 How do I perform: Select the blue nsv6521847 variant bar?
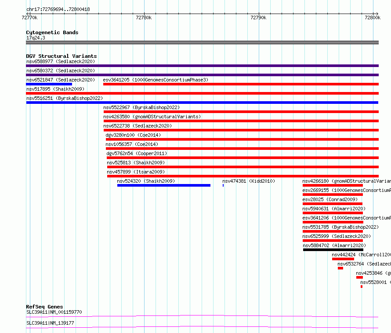pos(49,84)
